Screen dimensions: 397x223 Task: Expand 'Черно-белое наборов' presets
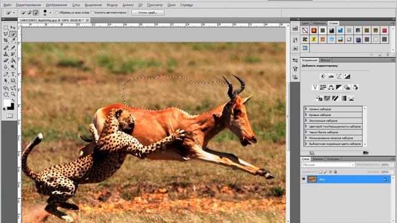(306, 132)
